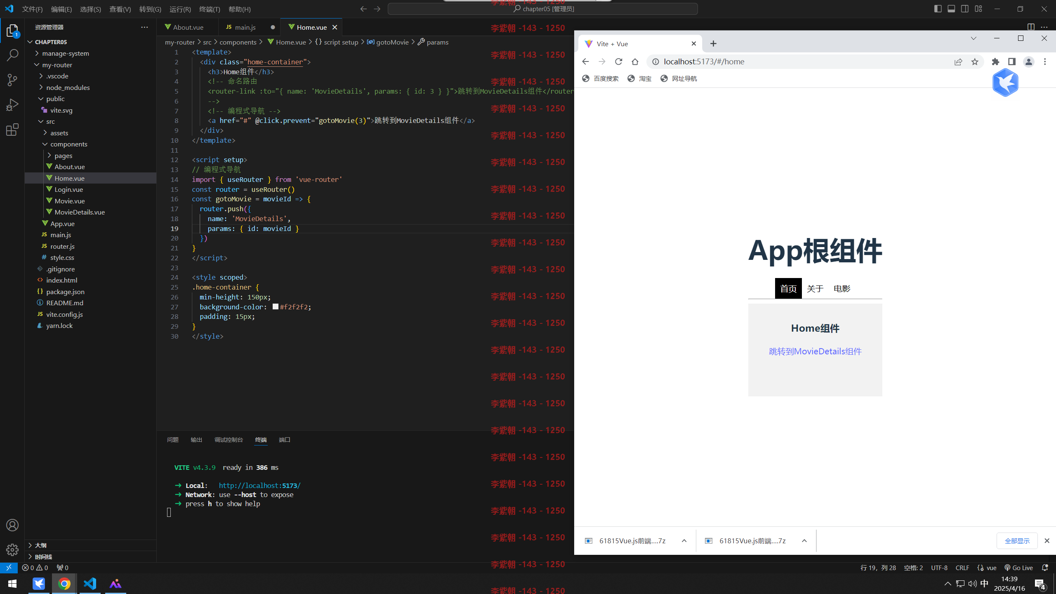1056x594 pixels.
Task: Click the 关于 nav link
Action: [815, 288]
